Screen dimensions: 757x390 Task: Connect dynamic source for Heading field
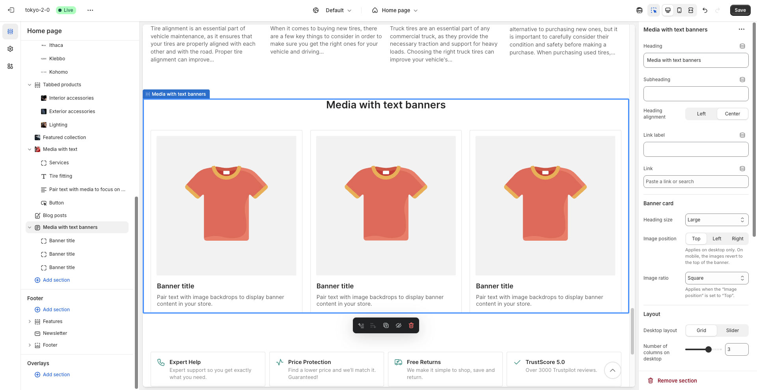[x=742, y=46]
